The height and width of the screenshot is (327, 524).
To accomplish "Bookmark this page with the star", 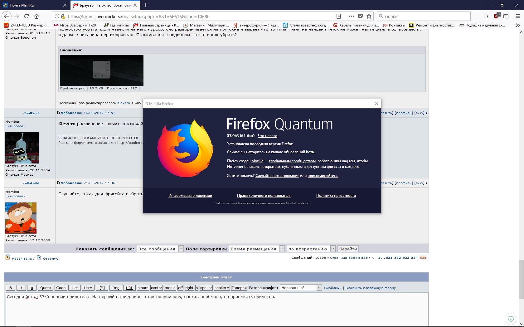I will click(x=369, y=16).
